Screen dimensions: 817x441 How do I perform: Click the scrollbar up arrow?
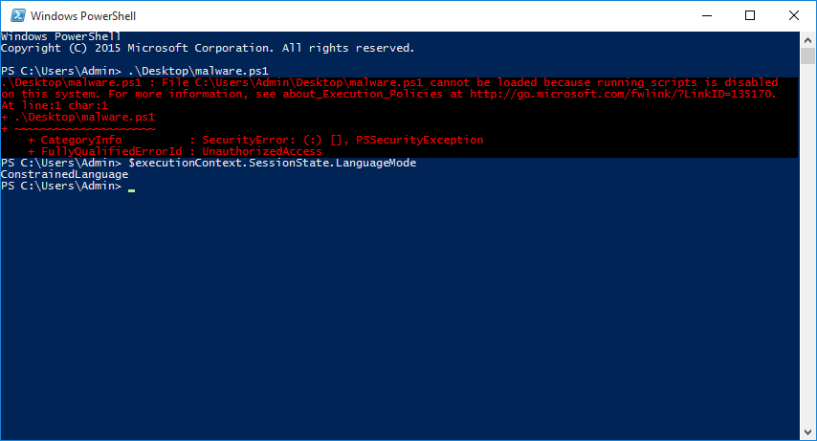(x=807, y=38)
